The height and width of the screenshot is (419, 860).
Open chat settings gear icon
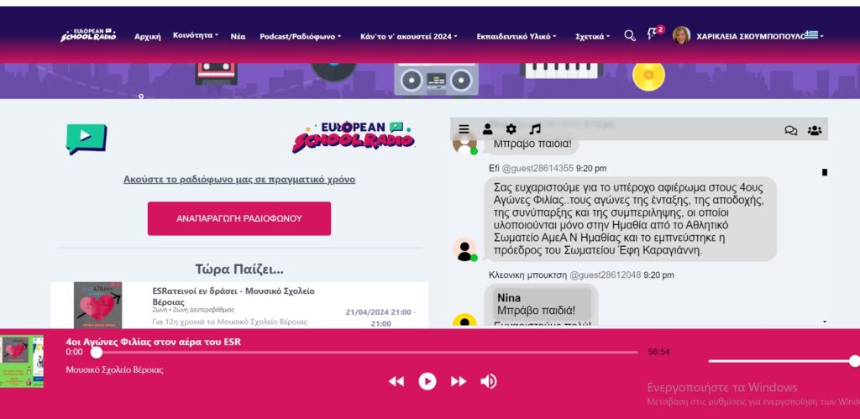511,129
